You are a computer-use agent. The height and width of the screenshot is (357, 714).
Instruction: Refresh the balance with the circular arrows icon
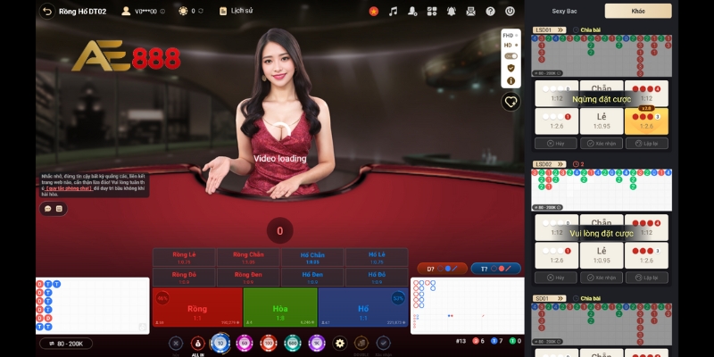pyautogui.click(x=201, y=11)
